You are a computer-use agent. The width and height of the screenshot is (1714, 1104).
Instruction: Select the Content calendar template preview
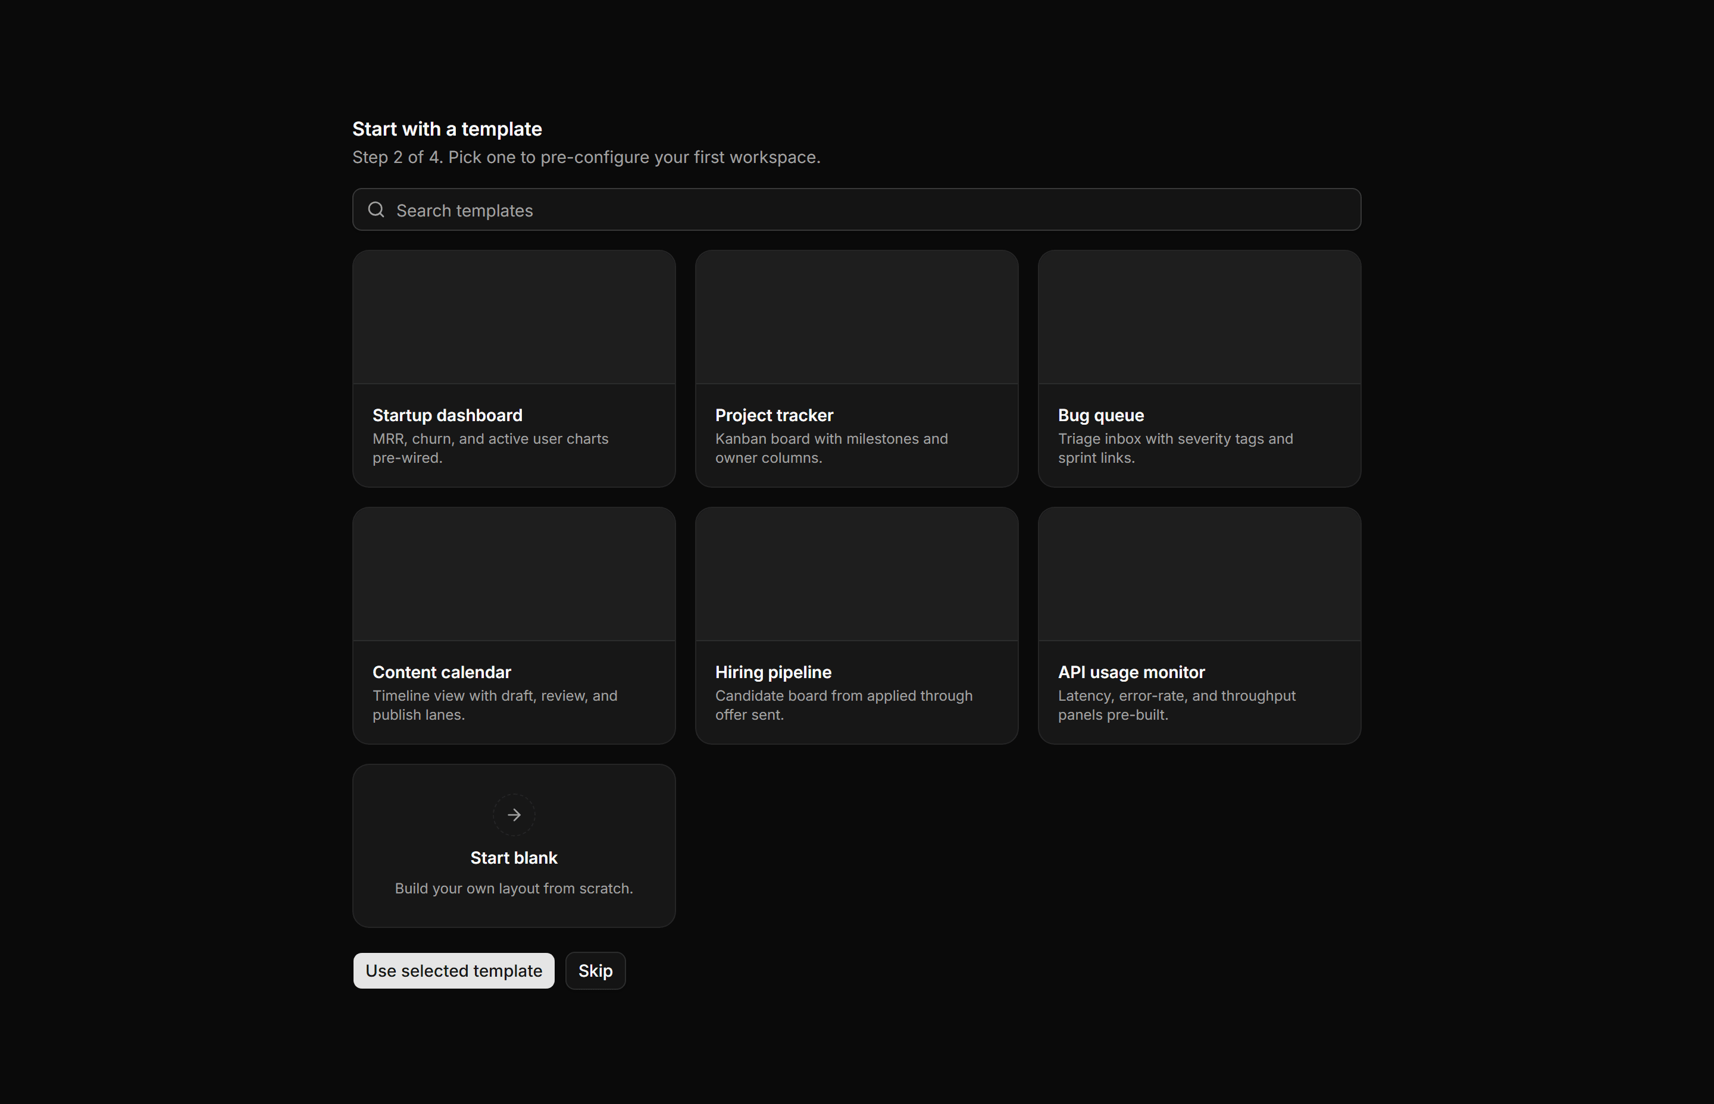(x=514, y=574)
